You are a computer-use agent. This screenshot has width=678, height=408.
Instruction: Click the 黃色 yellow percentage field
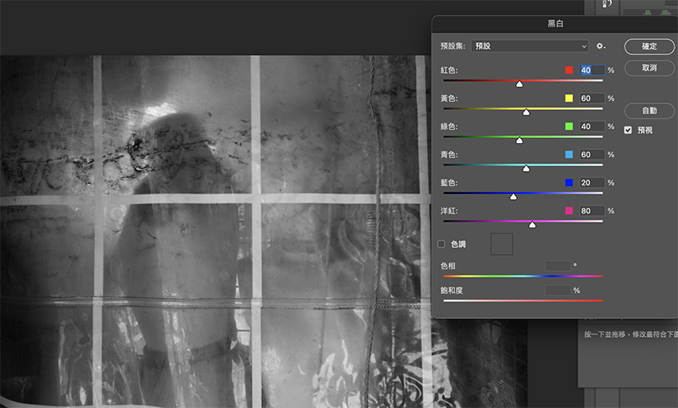(x=591, y=98)
